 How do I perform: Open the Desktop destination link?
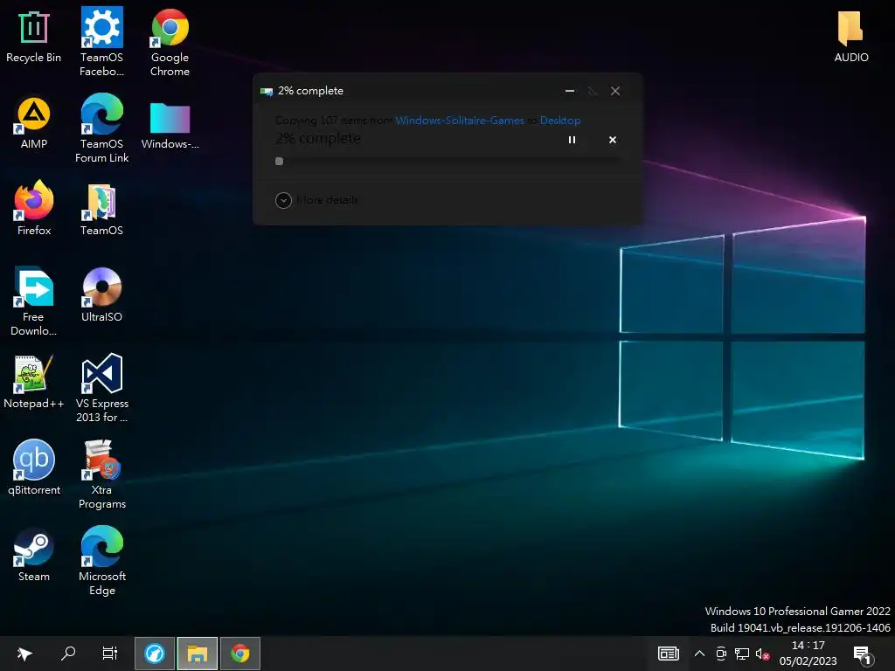[560, 121]
